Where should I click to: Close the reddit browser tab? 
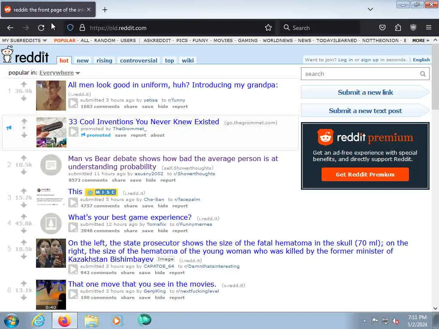(x=89, y=9)
